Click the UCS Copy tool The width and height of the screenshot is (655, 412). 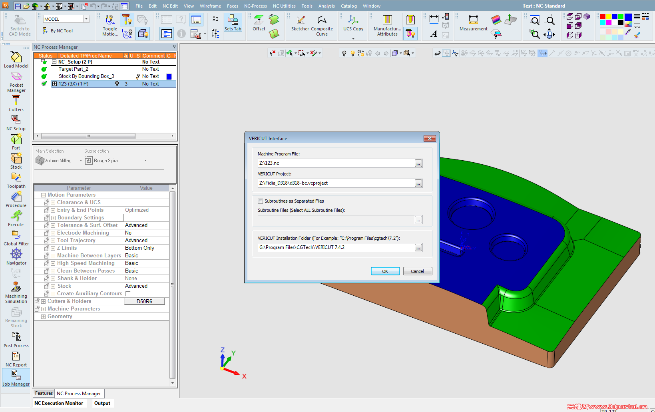pyautogui.click(x=353, y=23)
